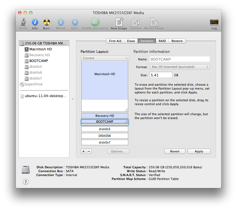Switch to the Restore tab
This screenshot has height=210, width=237.
tap(177, 41)
